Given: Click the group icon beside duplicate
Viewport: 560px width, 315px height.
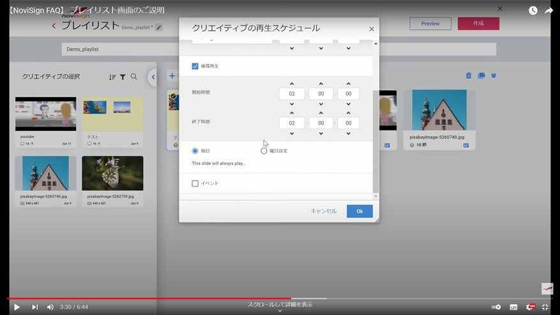Looking at the screenshot, I should coord(494,75).
